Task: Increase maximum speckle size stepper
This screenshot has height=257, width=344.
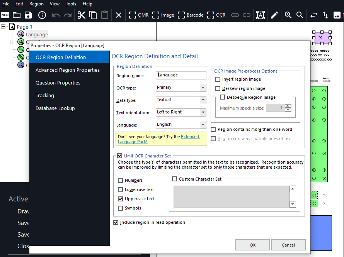Action: pos(288,106)
